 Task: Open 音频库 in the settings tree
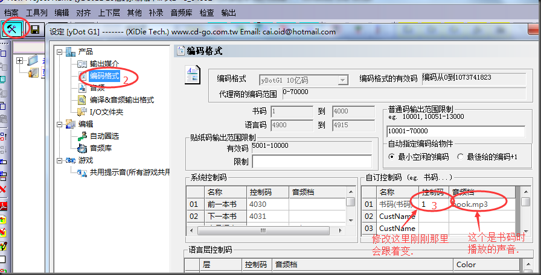click(x=100, y=148)
